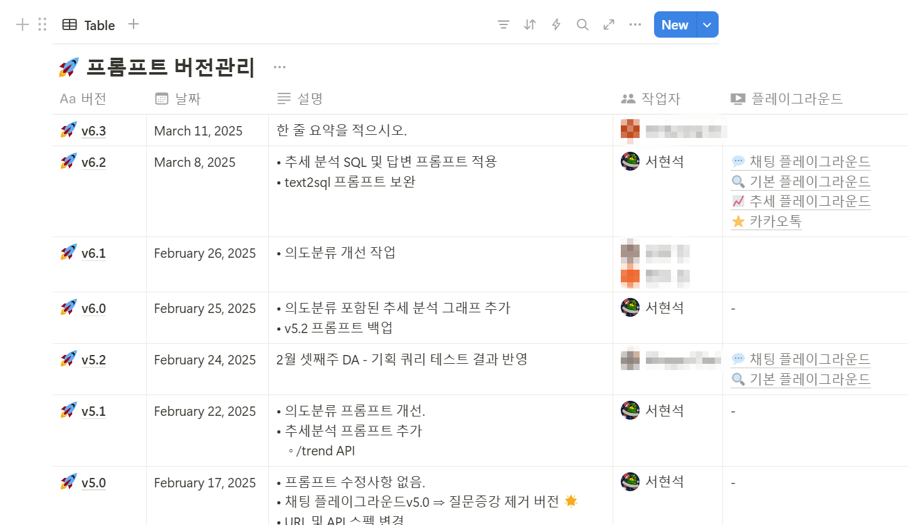The height and width of the screenshot is (525, 908).
Task: Expand the New button dropdown arrow
Action: click(707, 25)
